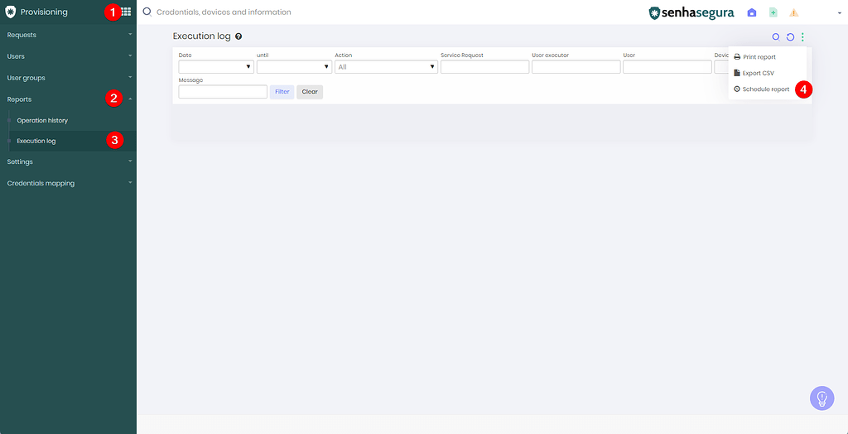
Task: Click the Provisioning shield logo icon
Action: [10, 12]
